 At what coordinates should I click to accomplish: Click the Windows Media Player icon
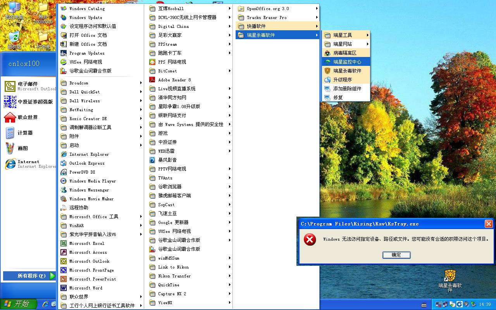pos(64,181)
